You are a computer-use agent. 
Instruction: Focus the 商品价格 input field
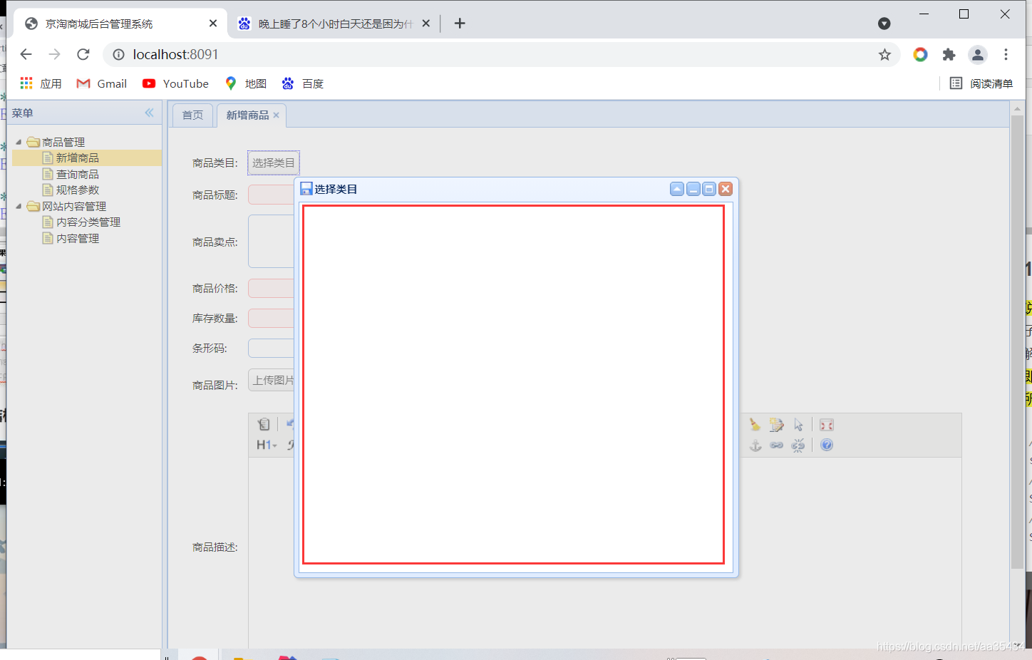click(271, 288)
